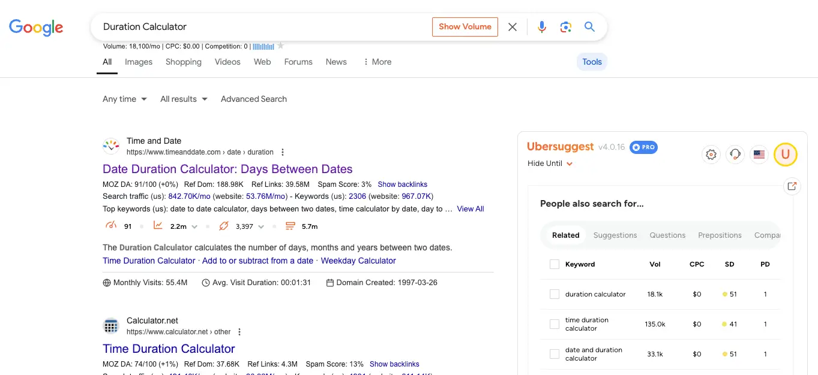
Task: Switch to the Forums tab
Action: (298, 62)
